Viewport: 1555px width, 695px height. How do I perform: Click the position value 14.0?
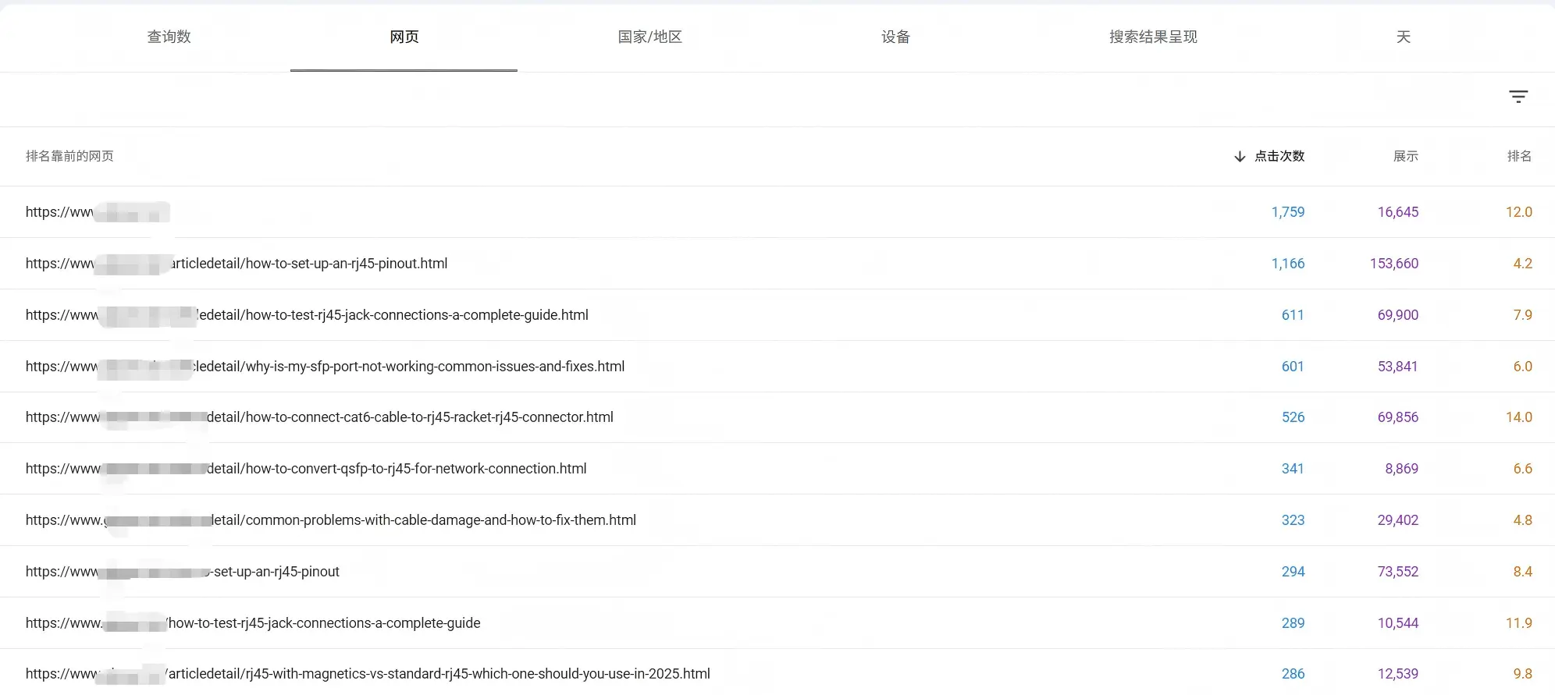pyautogui.click(x=1519, y=417)
